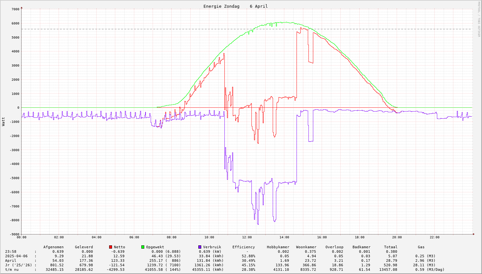The image size is (482, 274).
Task: Click the red Netto legend swatch
Action: (x=110, y=247)
